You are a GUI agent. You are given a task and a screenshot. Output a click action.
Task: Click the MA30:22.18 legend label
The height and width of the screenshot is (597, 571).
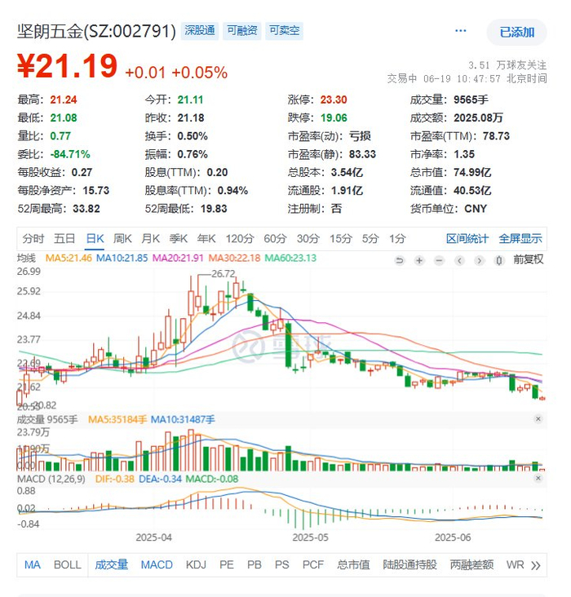pyautogui.click(x=234, y=259)
